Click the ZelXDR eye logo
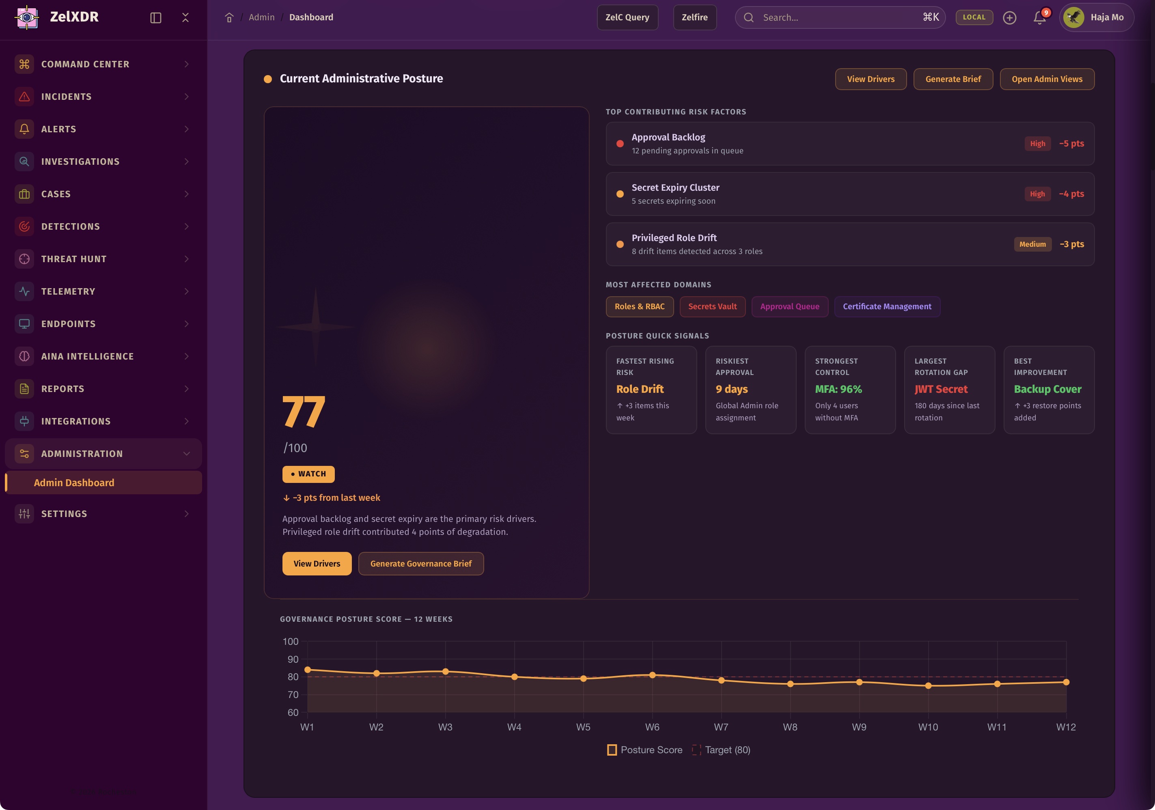Image resolution: width=1155 pixels, height=810 pixels. tap(27, 17)
